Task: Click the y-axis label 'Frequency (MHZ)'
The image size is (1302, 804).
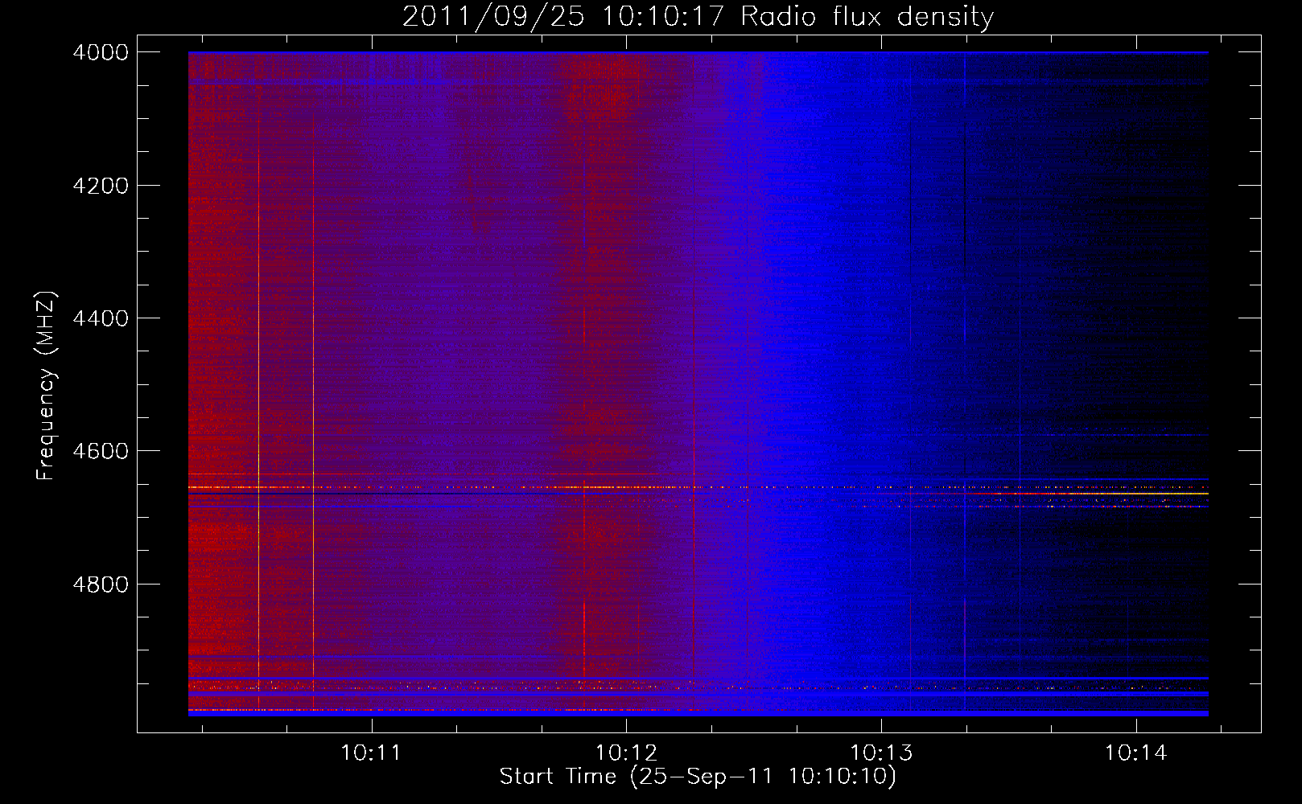Action: point(47,386)
